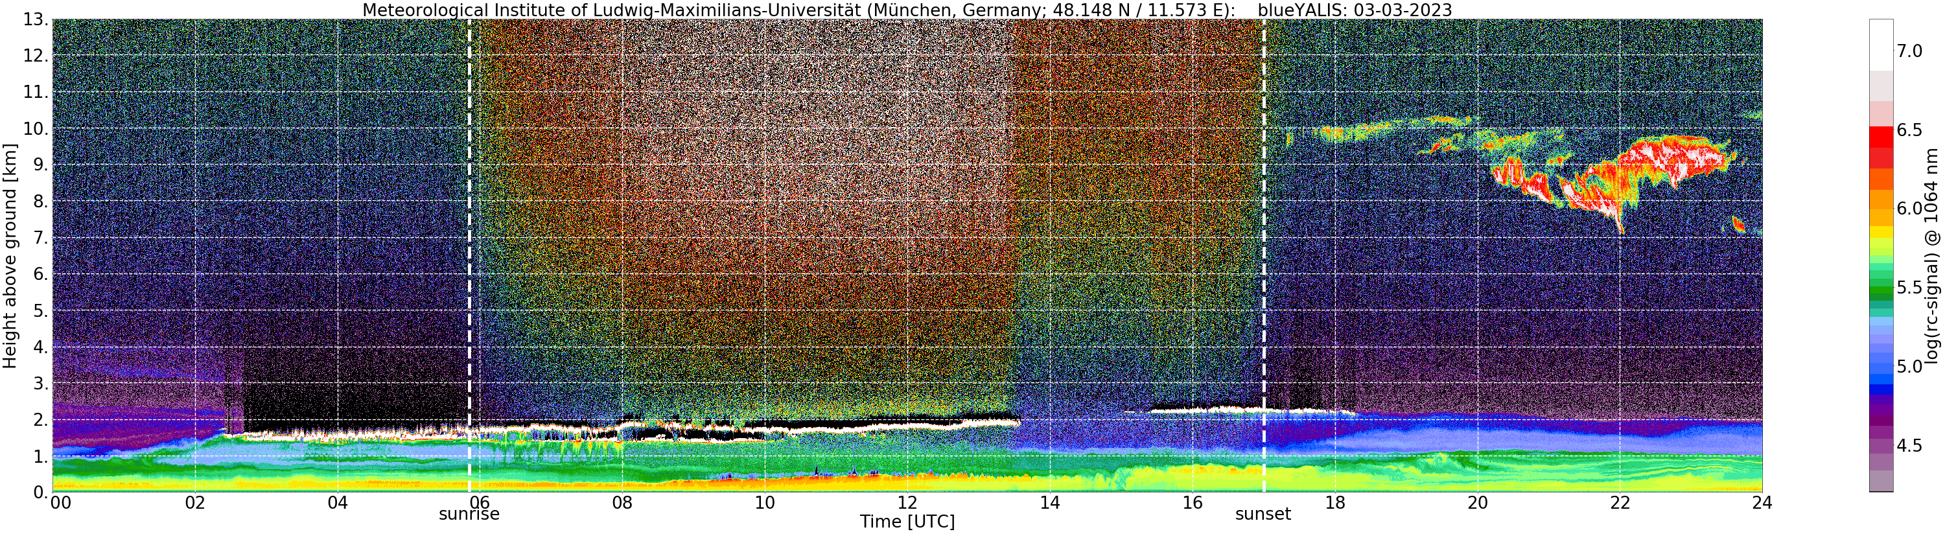Click the colorbar label 'log(rc-signal) @ 1064 nm'
This screenshot has height=534, width=1945.
pos(1931,255)
